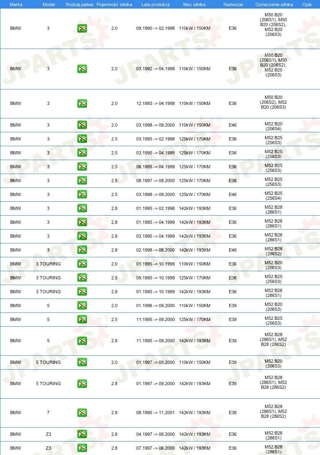Screen dimensions: 320x455
Task: Click fuel icon of BMW 5 2.8 E39 row
Action: click(x=82, y=341)
